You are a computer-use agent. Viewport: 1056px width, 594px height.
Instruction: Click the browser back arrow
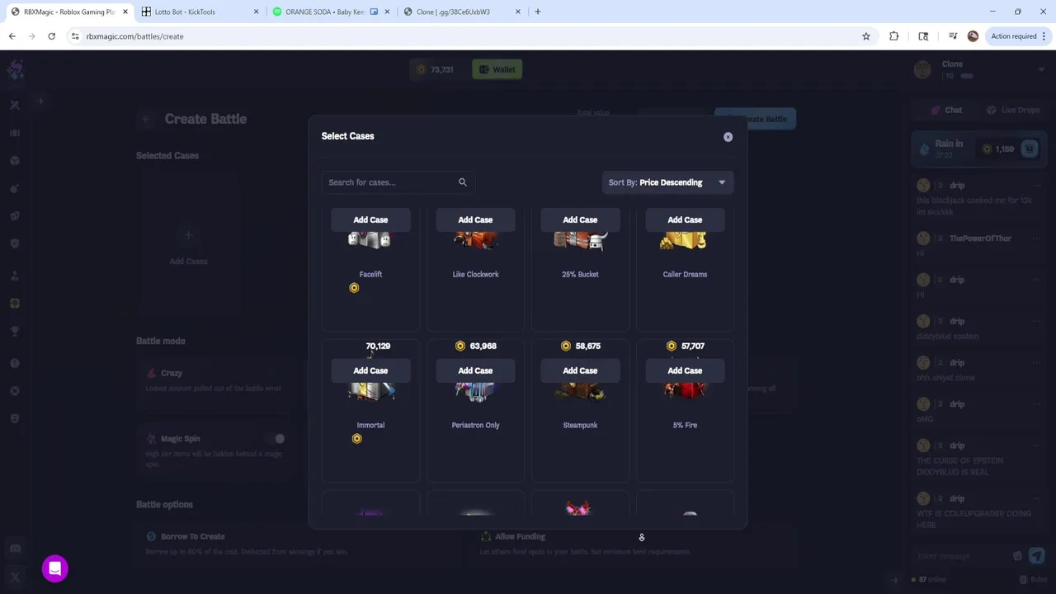point(12,36)
